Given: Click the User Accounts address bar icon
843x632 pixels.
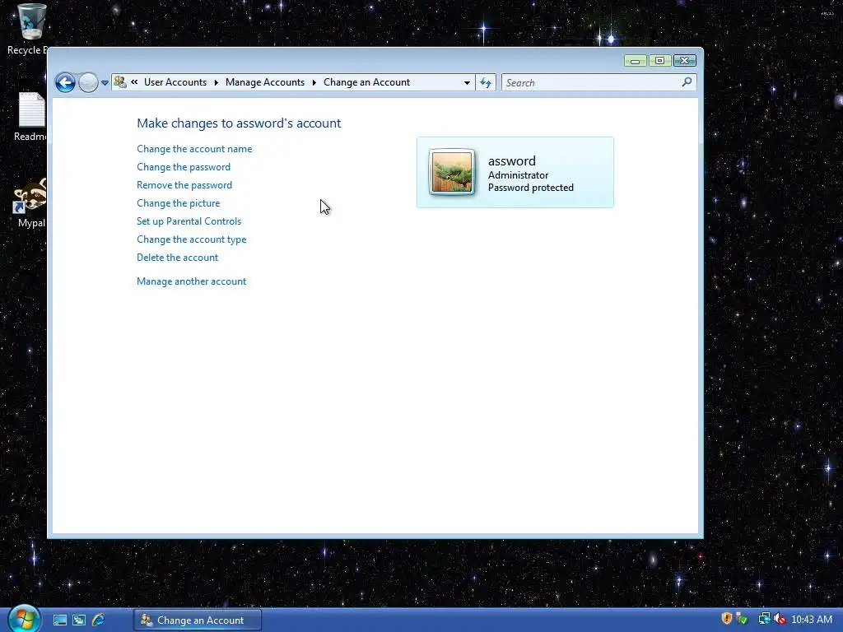Looking at the screenshot, I should pos(120,82).
